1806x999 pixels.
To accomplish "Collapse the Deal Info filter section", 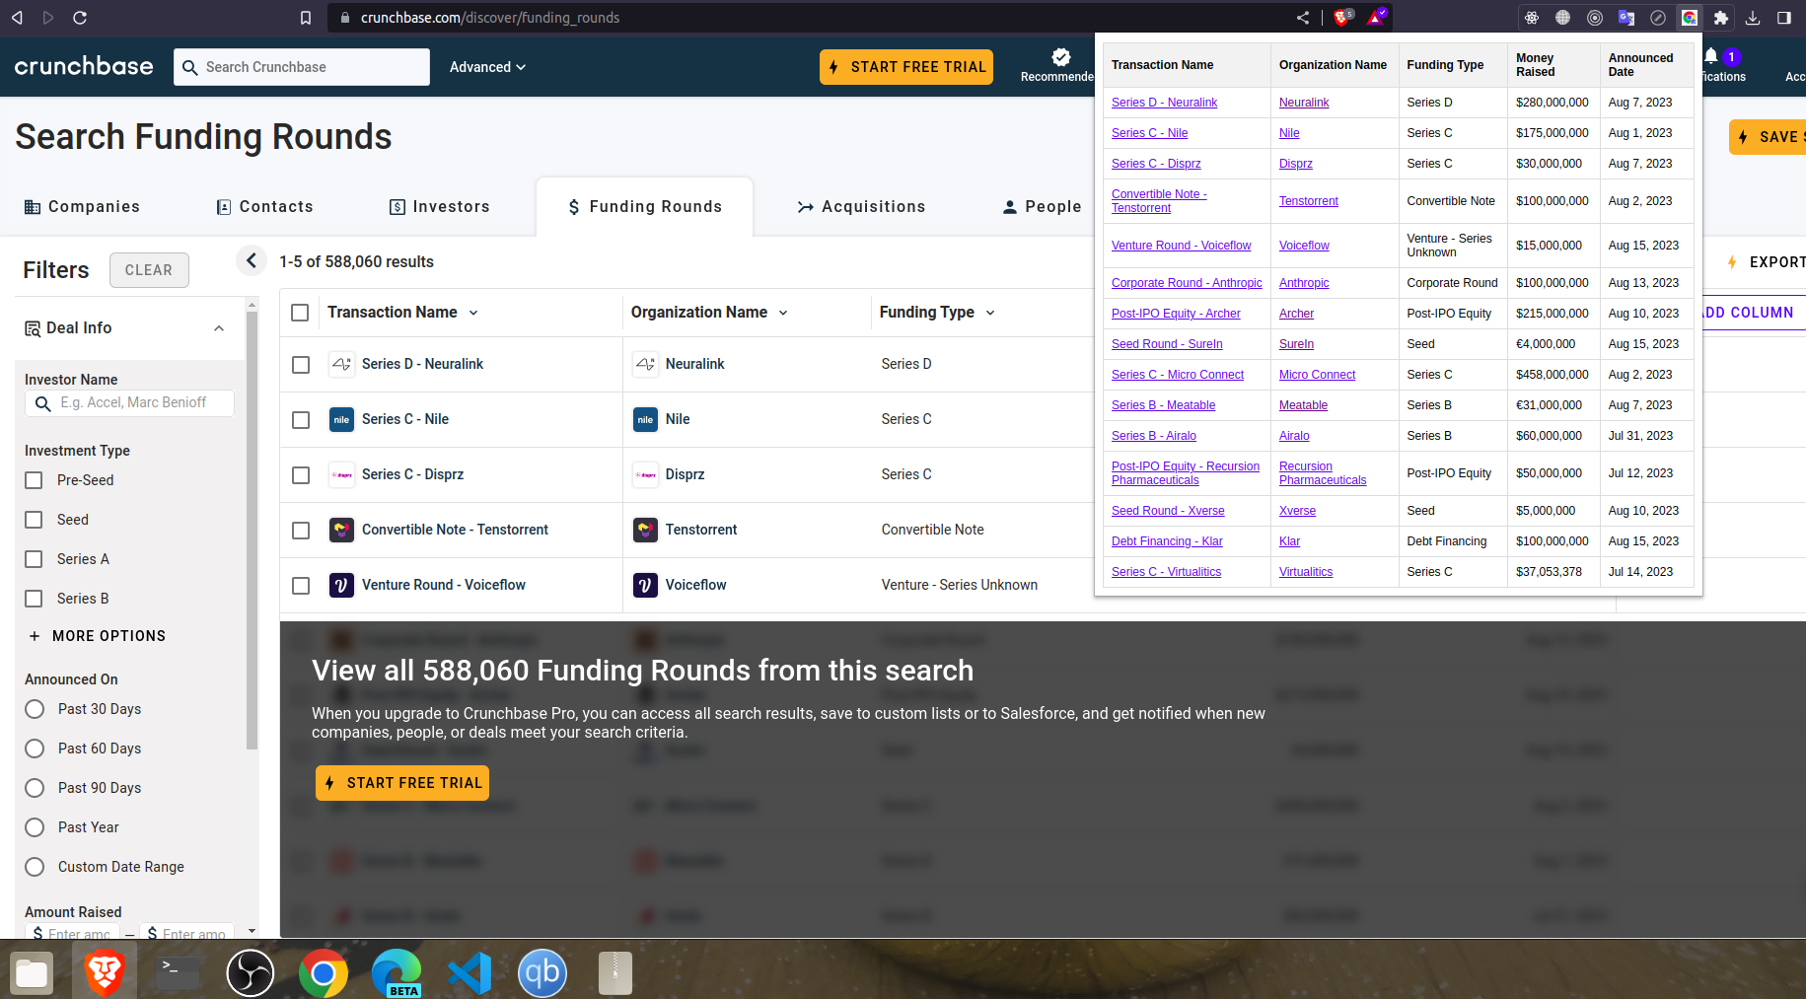I will coord(219,328).
